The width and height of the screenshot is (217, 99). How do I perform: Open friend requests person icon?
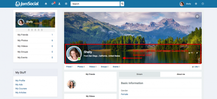[x=59, y=4]
